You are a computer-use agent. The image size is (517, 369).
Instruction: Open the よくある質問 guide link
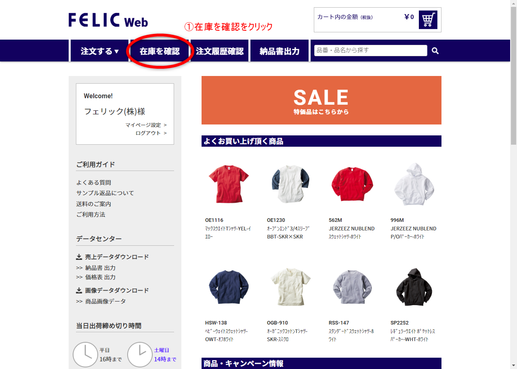(x=94, y=183)
